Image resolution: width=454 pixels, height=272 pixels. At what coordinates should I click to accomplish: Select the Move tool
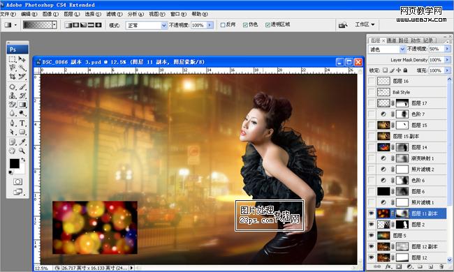click(22, 59)
